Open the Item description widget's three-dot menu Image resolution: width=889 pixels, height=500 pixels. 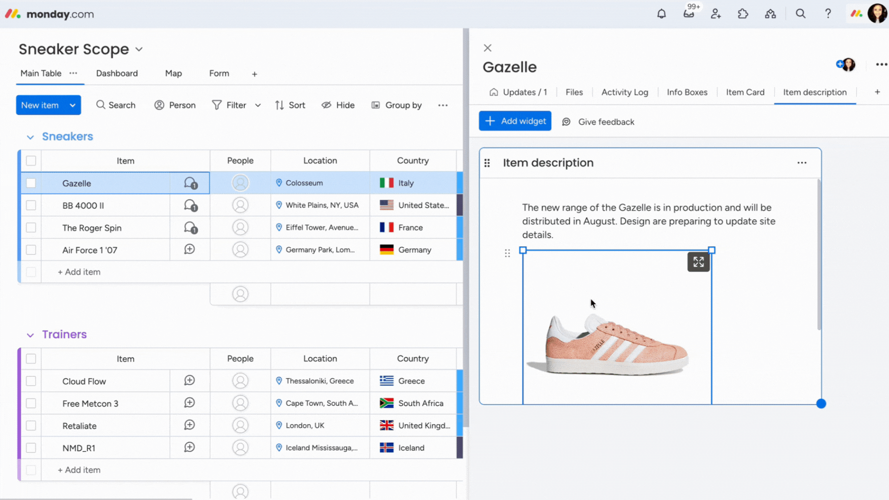coord(802,162)
